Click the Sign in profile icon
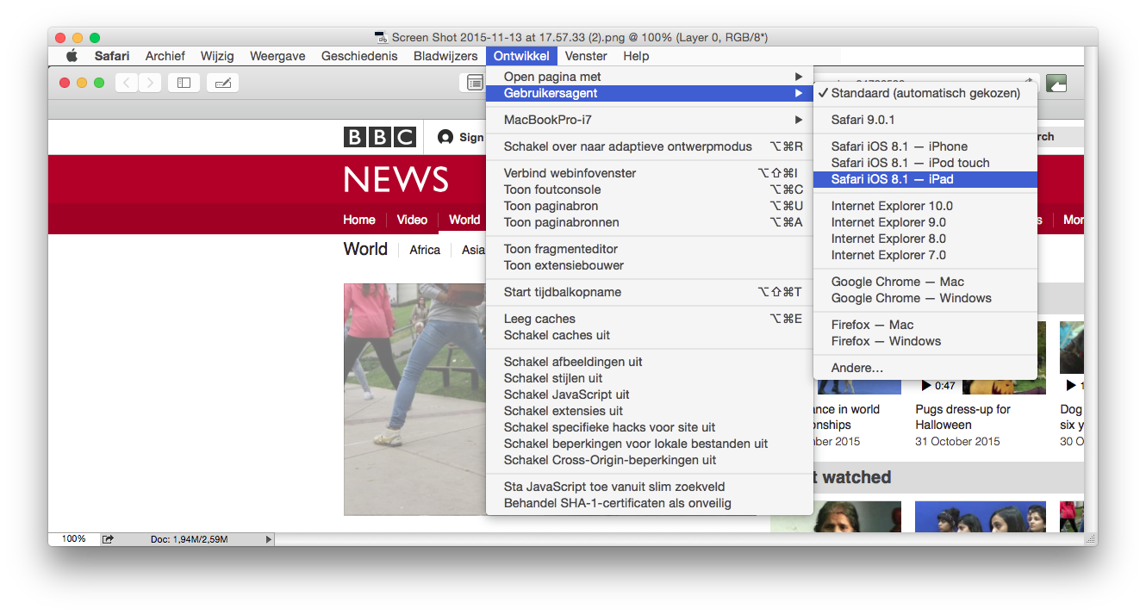The image size is (1146, 615). (x=445, y=137)
